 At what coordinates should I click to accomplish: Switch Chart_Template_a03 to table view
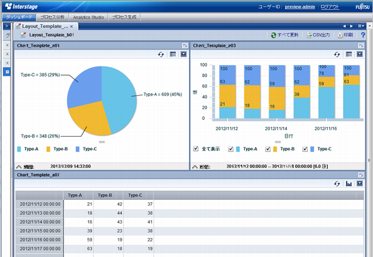tap(349, 55)
